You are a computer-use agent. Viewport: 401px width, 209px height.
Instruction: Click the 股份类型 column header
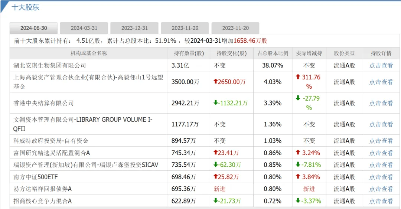coord(344,53)
